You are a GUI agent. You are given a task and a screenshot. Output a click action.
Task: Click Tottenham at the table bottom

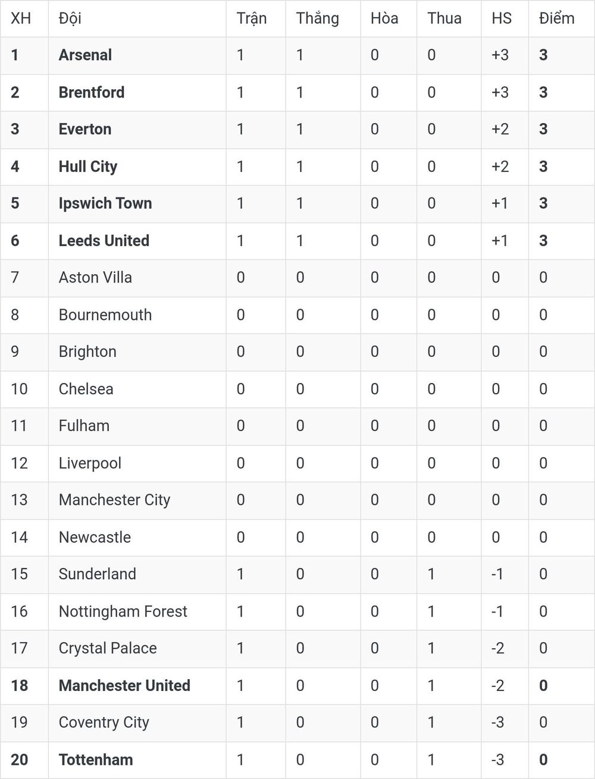click(x=96, y=760)
